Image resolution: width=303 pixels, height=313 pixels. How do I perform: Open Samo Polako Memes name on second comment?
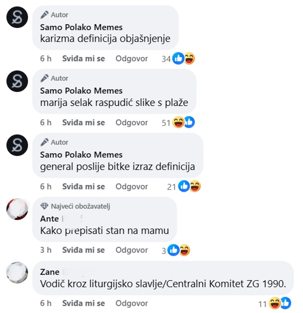(x=81, y=91)
